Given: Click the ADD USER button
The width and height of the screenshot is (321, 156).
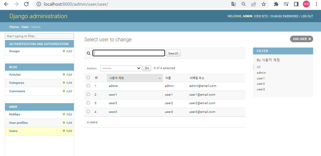Looking at the screenshot, I should tap(302, 39).
